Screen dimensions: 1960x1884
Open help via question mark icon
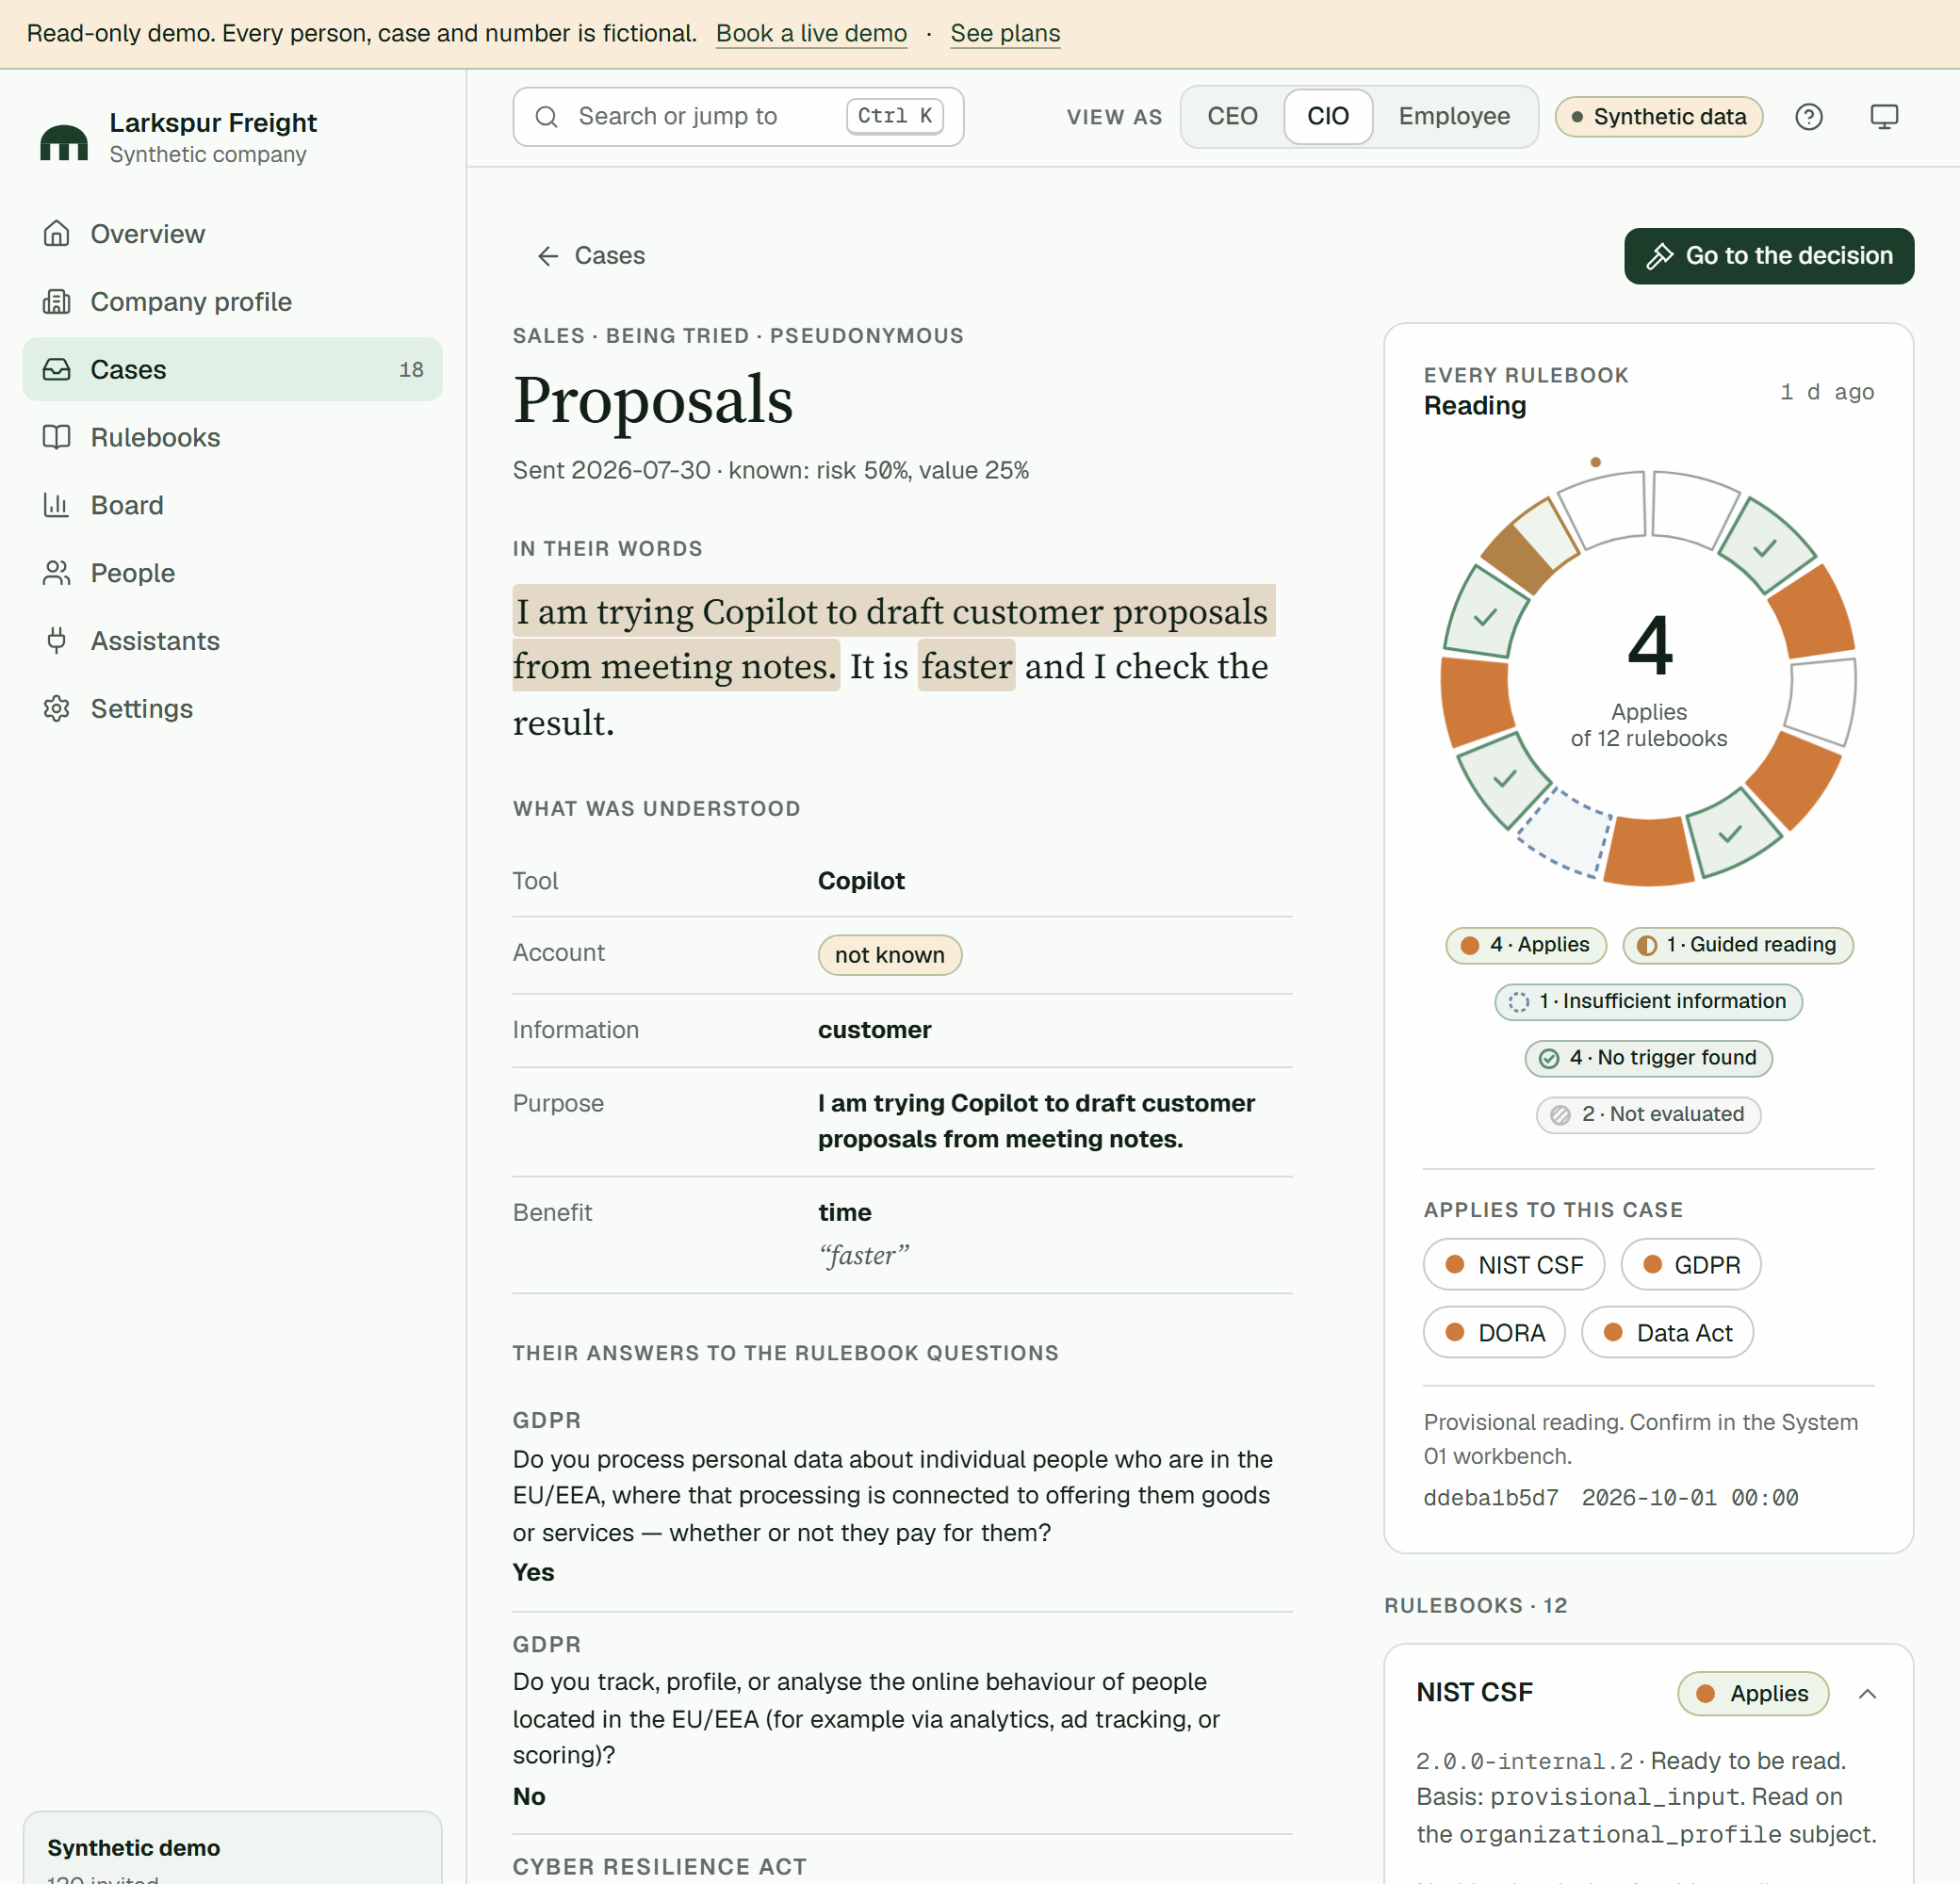click(1808, 117)
